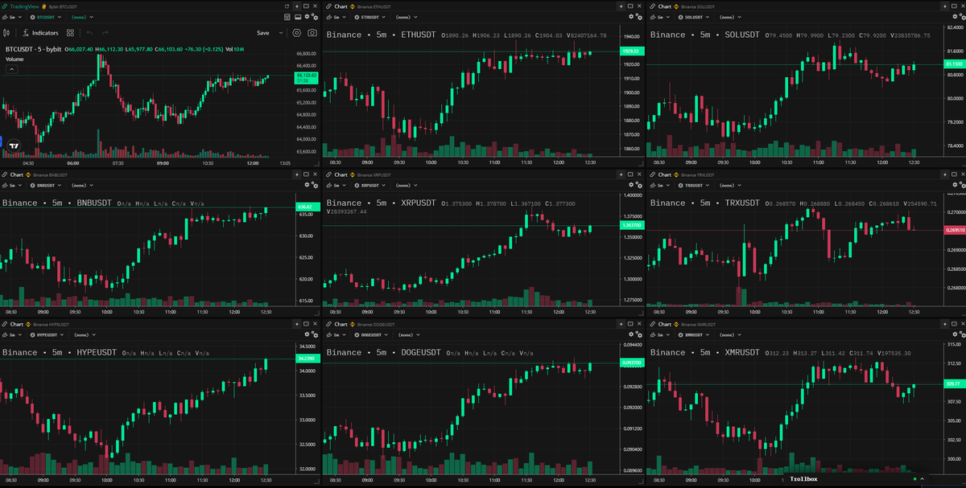Maximize the DOGEUSDT chart panel
This screenshot has width=966, height=488.
click(x=630, y=324)
